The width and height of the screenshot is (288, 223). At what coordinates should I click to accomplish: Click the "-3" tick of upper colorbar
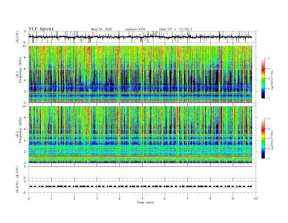pyautogui.click(x=268, y=59)
